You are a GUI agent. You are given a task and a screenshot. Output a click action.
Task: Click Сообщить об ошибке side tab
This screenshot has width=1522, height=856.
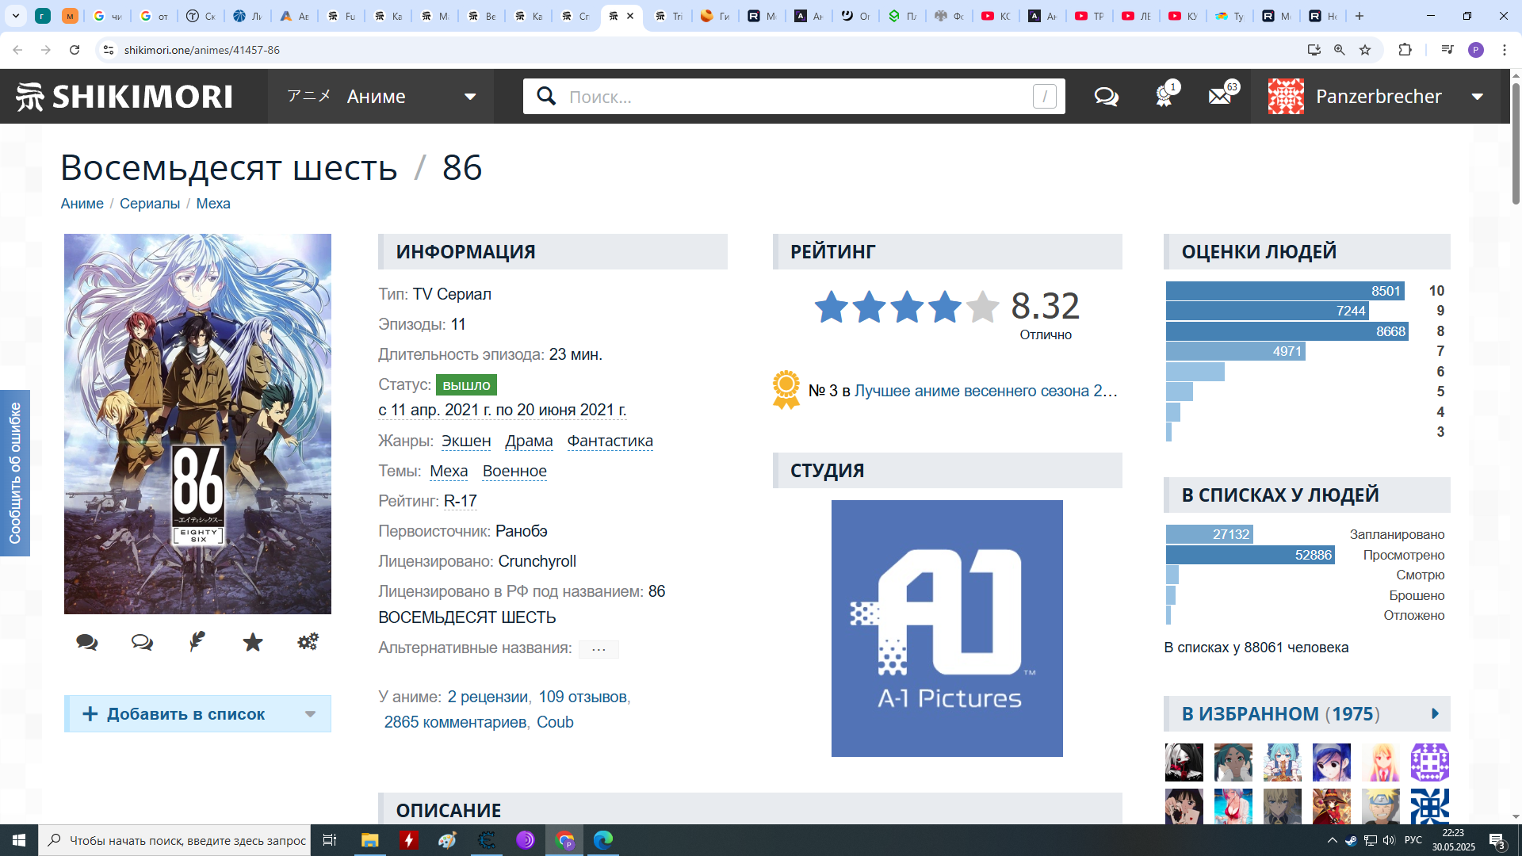pos(15,473)
